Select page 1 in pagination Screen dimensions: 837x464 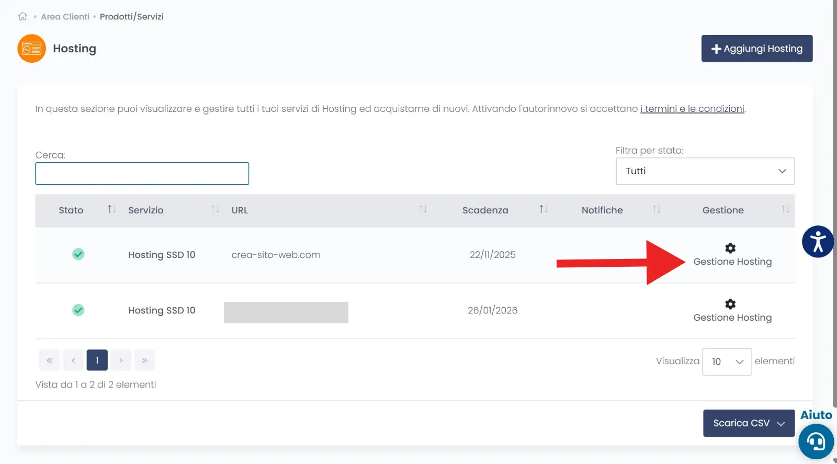tap(97, 360)
